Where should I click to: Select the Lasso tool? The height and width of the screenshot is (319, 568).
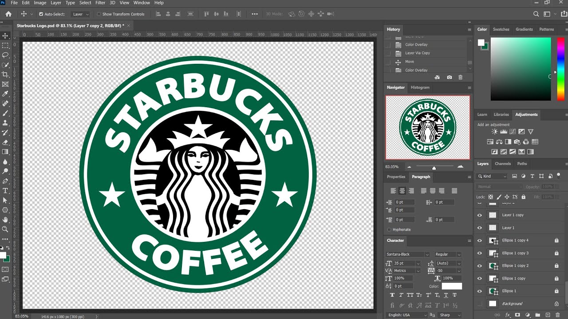tap(5, 55)
